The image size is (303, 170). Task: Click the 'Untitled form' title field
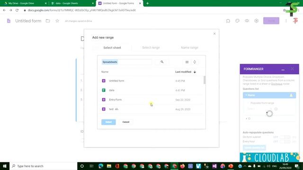pos(28,21)
